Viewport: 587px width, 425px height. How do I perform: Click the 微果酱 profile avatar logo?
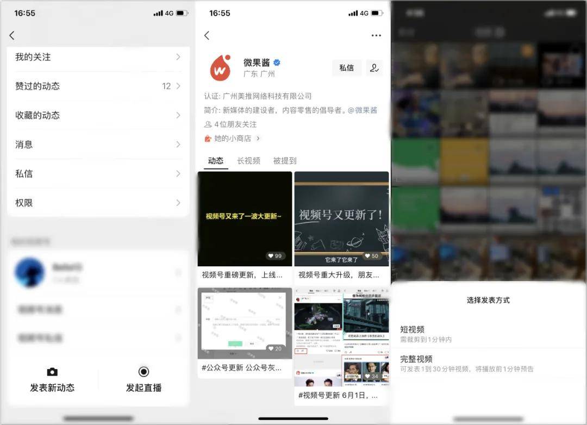click(x=220, y=68)
